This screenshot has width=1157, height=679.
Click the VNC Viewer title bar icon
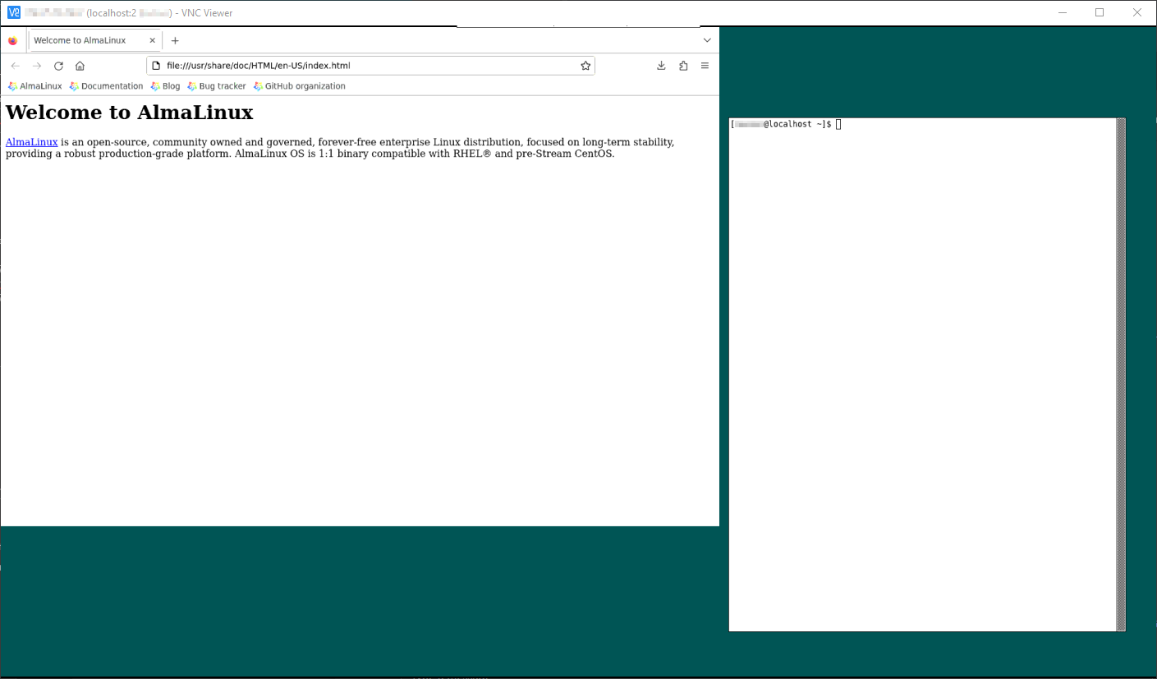click(14, 12)
